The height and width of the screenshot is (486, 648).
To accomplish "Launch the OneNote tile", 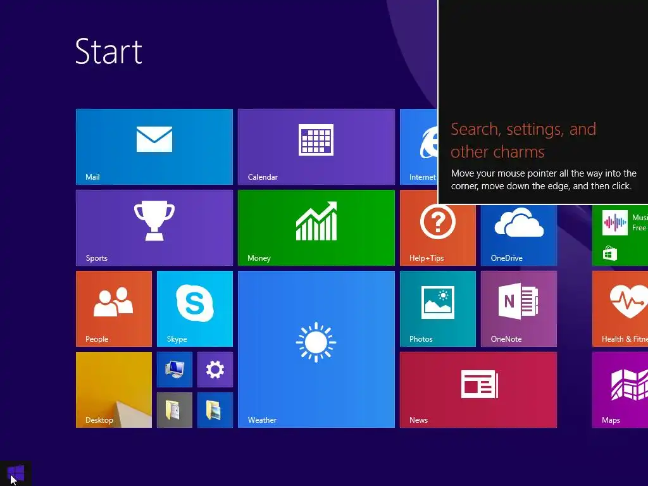I will (x=519, y=309).
